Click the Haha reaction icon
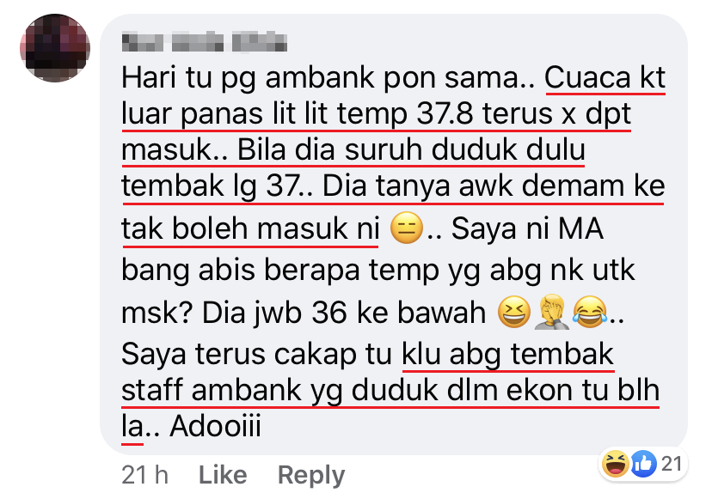 [616, 464]
